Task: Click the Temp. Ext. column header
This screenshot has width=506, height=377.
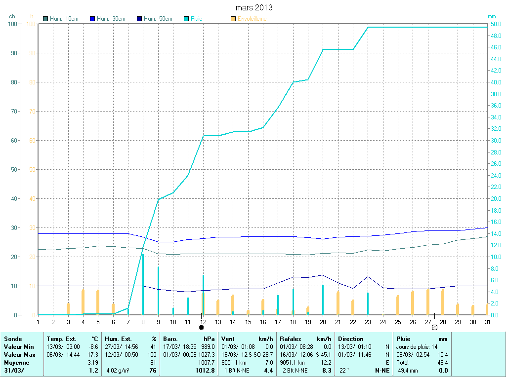Action: pos(62,339)
